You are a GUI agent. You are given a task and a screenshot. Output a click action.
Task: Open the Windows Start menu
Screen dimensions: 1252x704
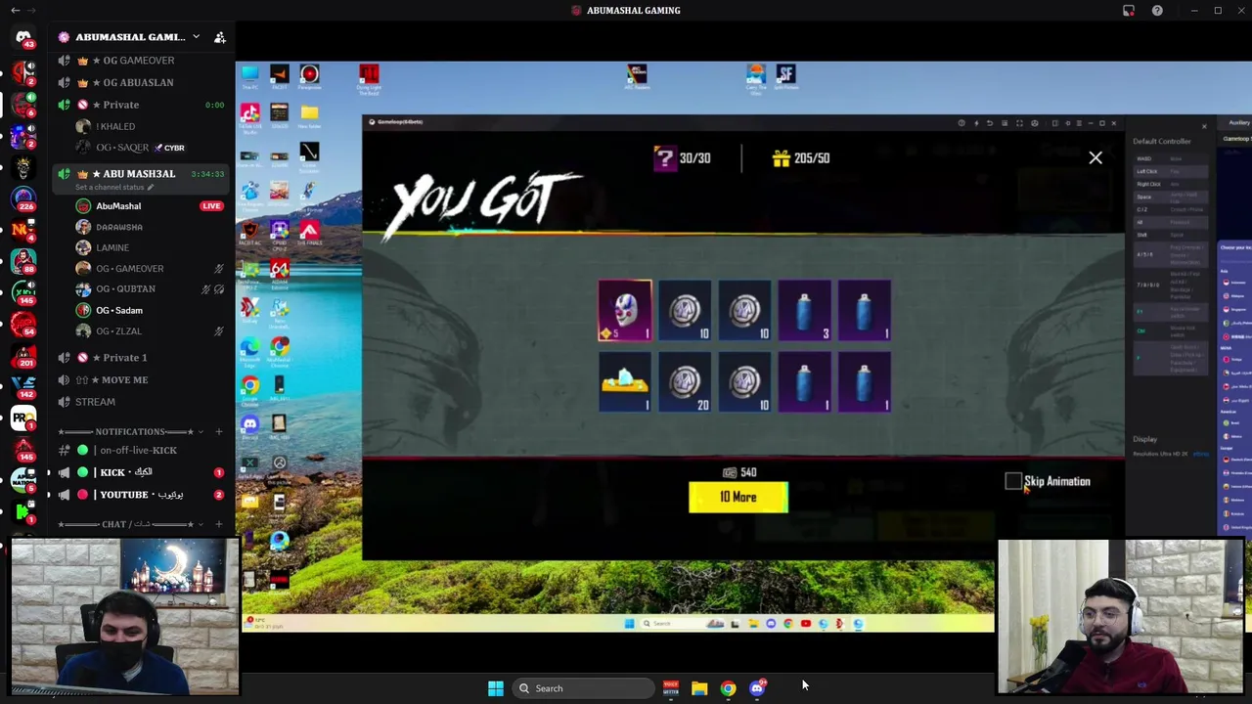[x=496, y=688]
